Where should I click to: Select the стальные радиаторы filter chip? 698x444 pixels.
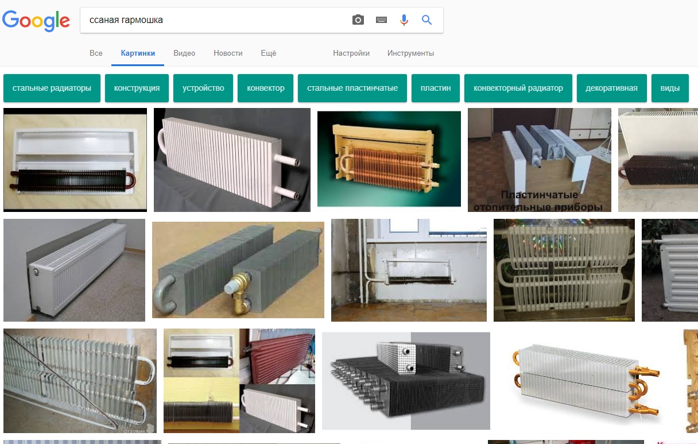(52, 88)
